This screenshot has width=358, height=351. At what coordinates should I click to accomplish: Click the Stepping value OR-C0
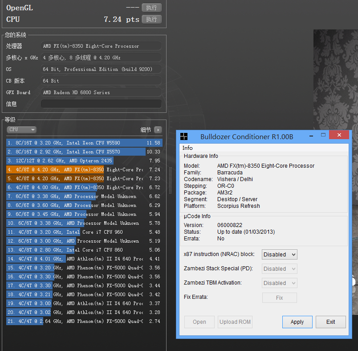(x=226, y=186)
